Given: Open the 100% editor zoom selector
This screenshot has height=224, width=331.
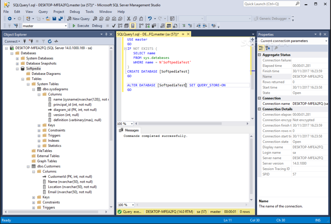Looking at the screenshot, I should [x=125, y=124].
